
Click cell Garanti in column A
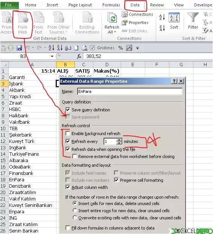[x=32, y=77]
